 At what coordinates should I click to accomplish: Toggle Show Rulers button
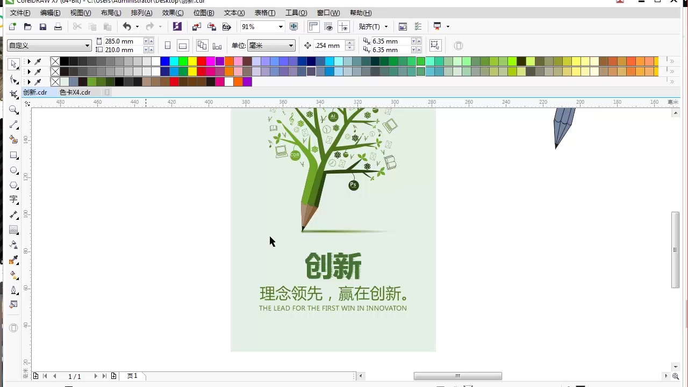pyautogui.click(x=314, y=26)
